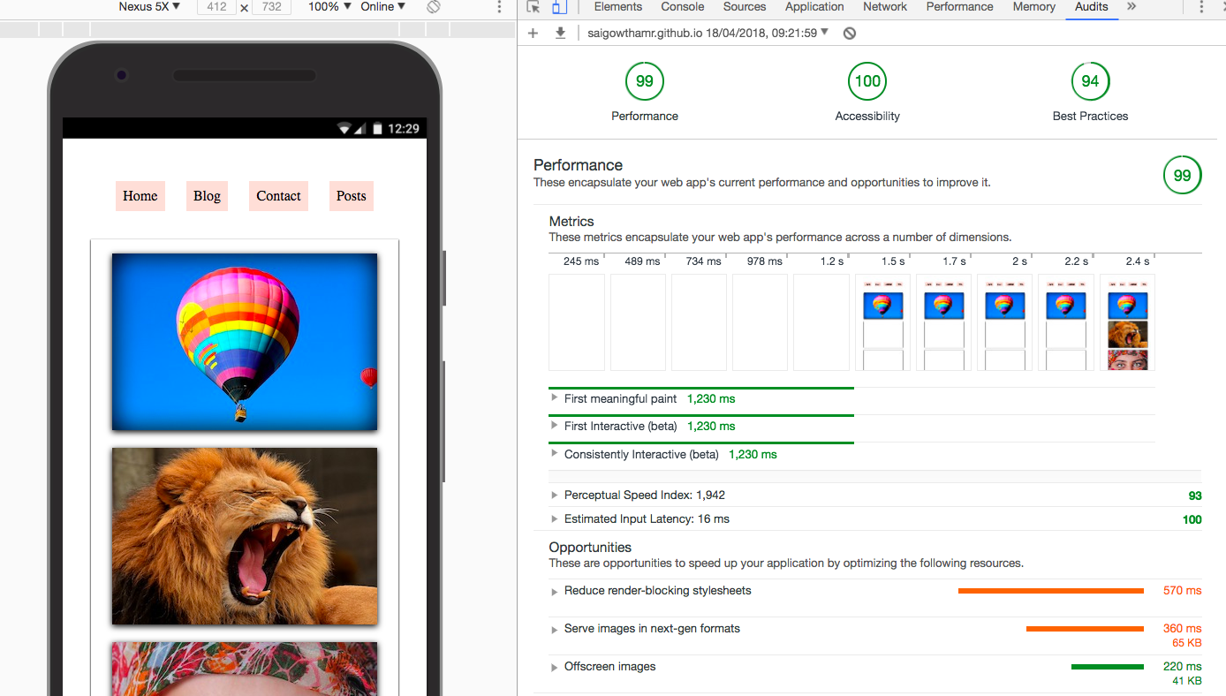Toggle the device toolbar icon

click(559, 7)
